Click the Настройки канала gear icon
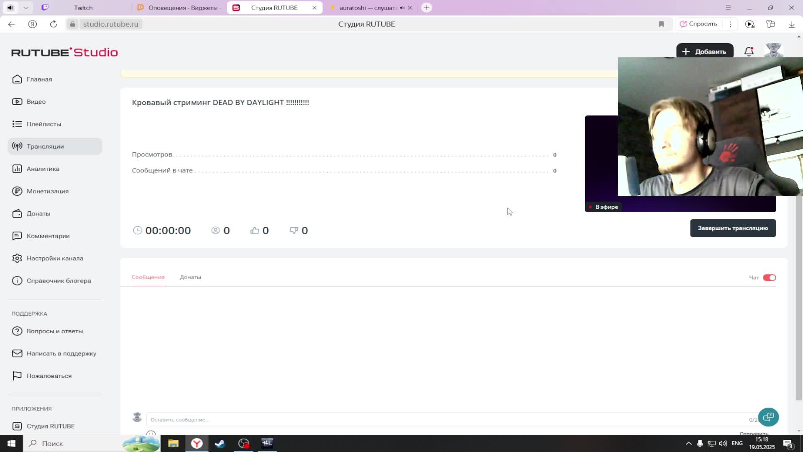The height and width of the screenshot is (452, 803). click(x=17, y=258)
